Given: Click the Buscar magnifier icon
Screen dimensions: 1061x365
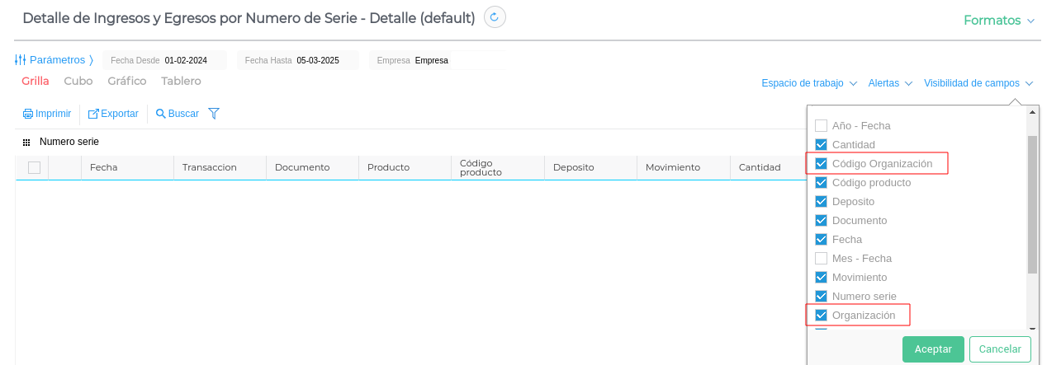Looking at the screenshot, I should [x=161, y=114].
